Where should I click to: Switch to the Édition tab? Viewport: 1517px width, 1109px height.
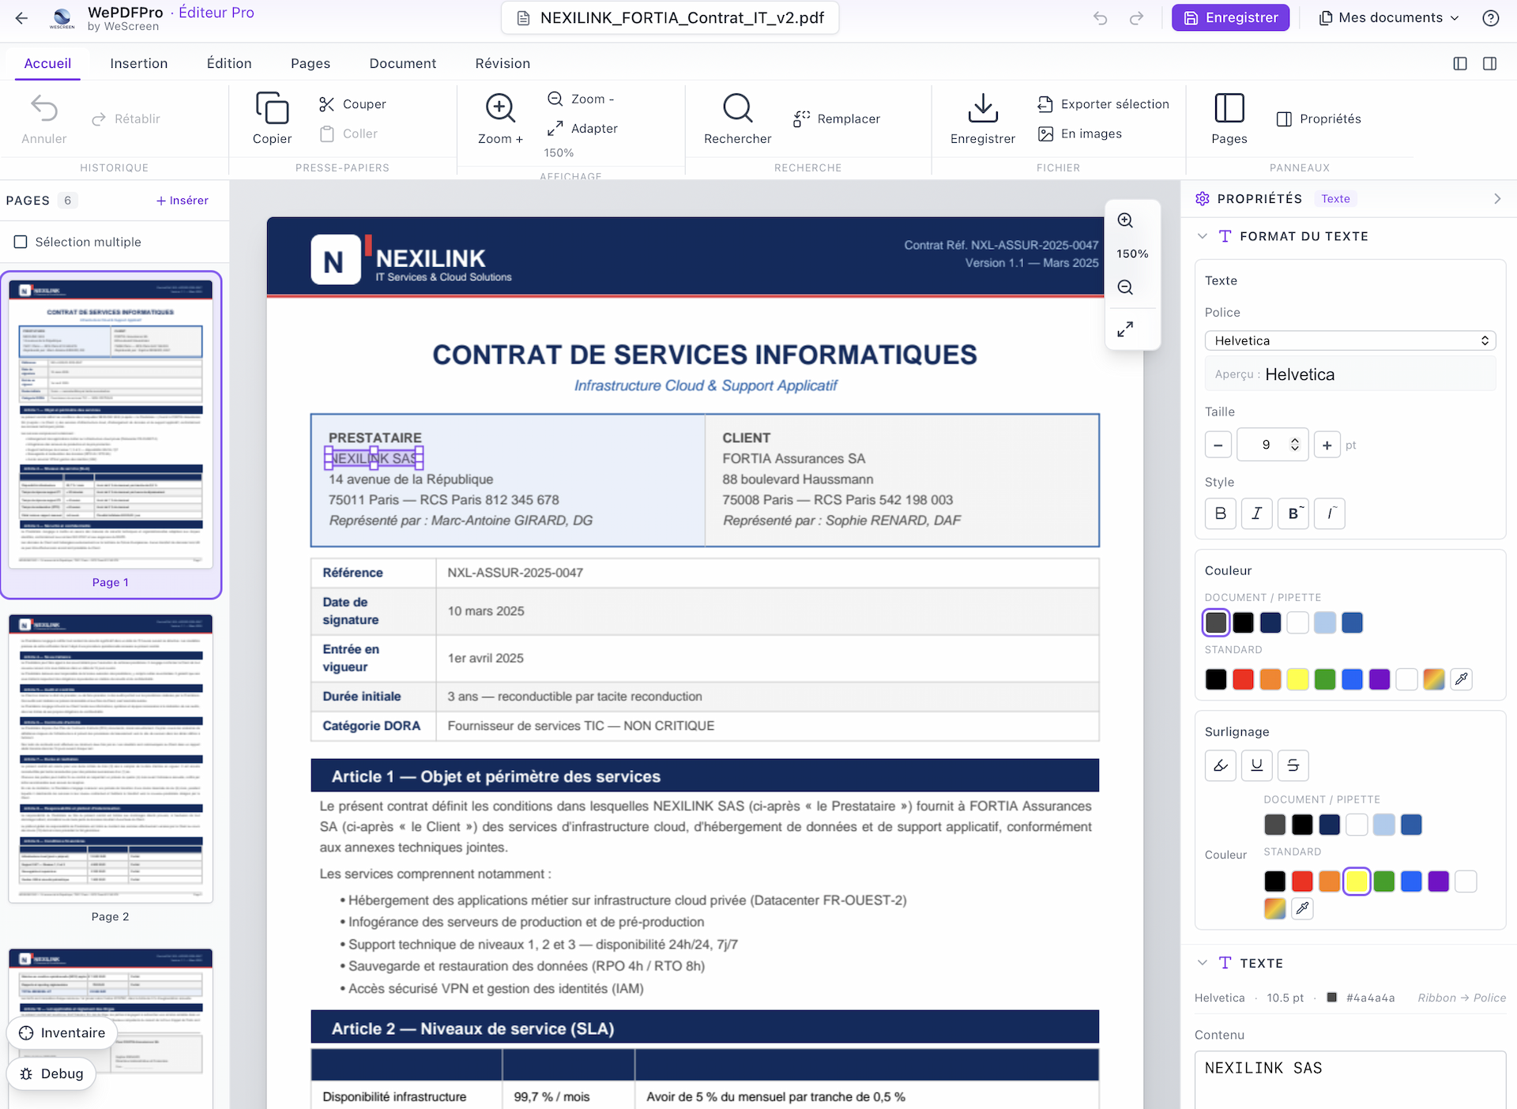pos(229,63)
